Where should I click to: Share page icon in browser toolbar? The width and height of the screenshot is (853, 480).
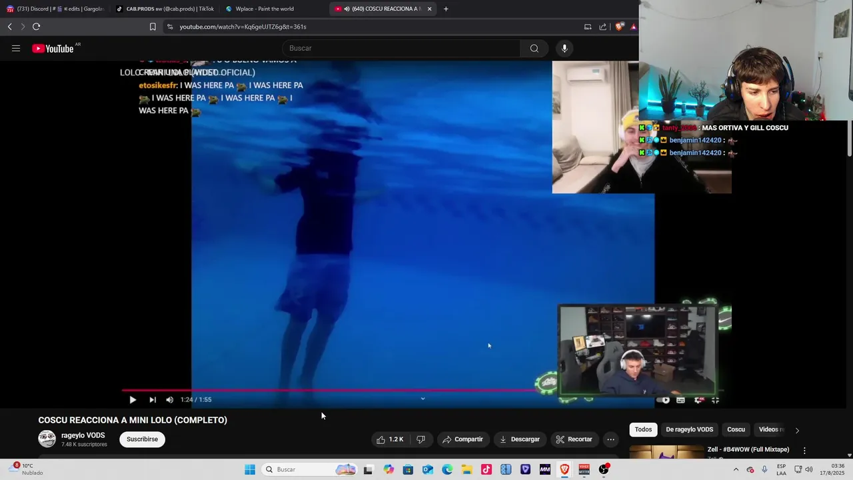[603, 27]
